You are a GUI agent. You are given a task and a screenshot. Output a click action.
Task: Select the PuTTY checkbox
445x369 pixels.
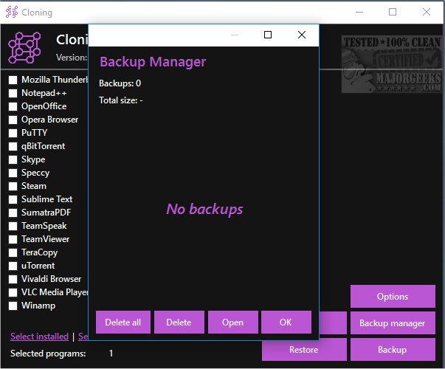tap(13, 133)
